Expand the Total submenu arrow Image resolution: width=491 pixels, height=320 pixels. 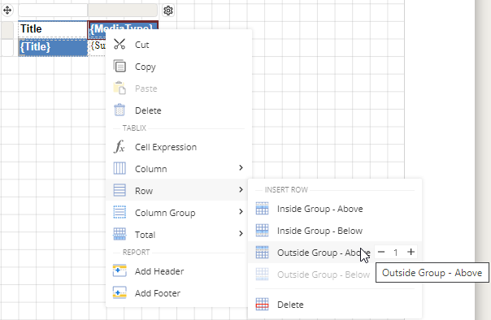(x=241, y=234)
